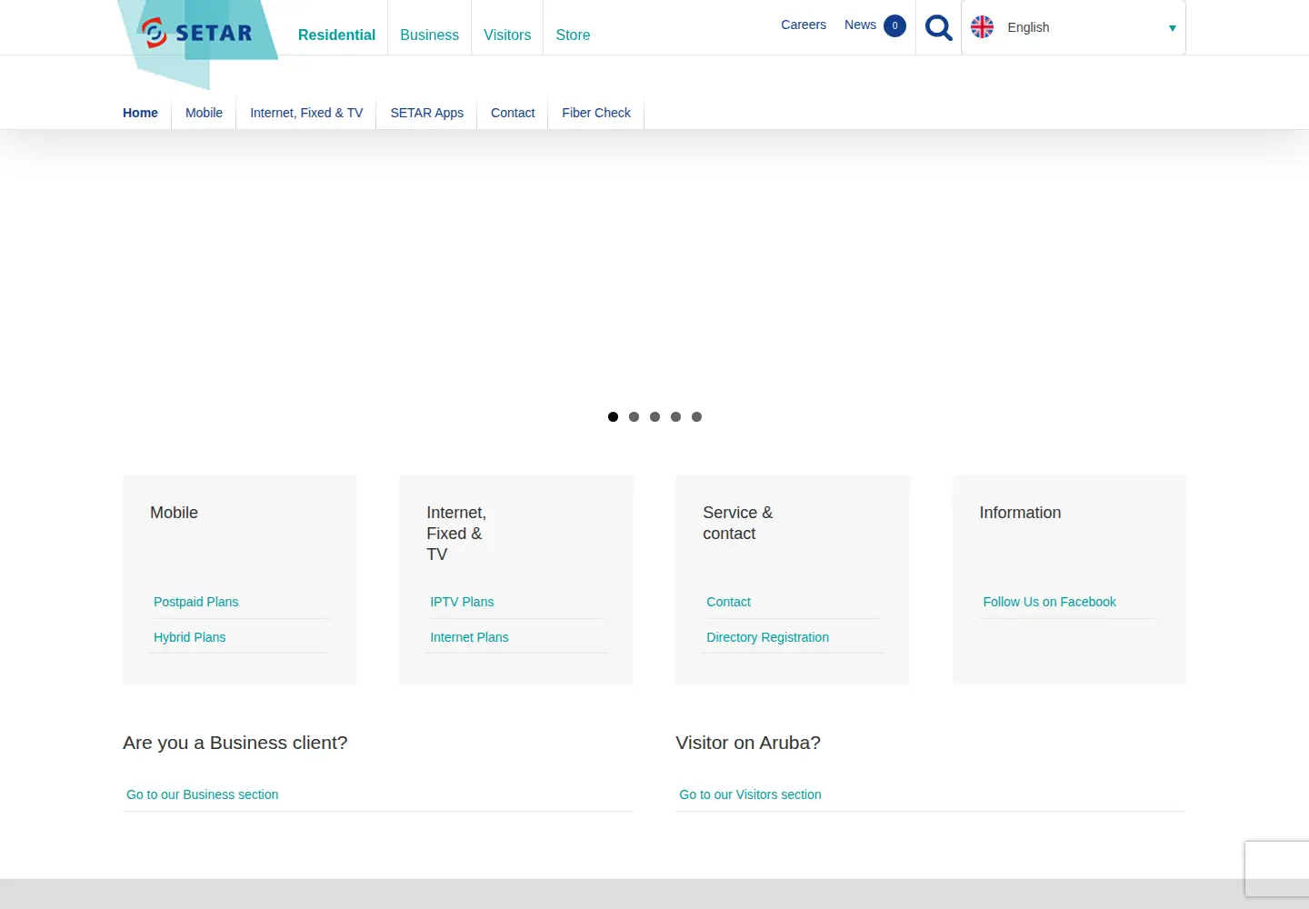The image size is (1309, 909).
Task: Click 'Visitor on Aruba?' heading
Action: click(748, 743)
